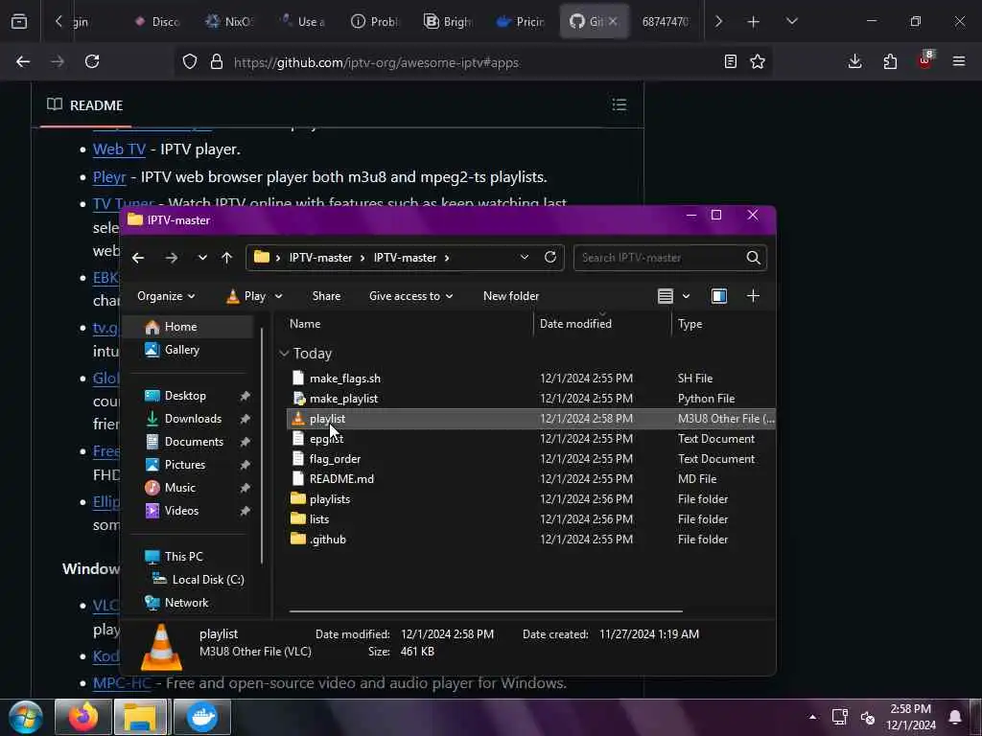Open Videos quick access folder
The height and width of the screenshot is (736, 982).
[x=181, y=511]
